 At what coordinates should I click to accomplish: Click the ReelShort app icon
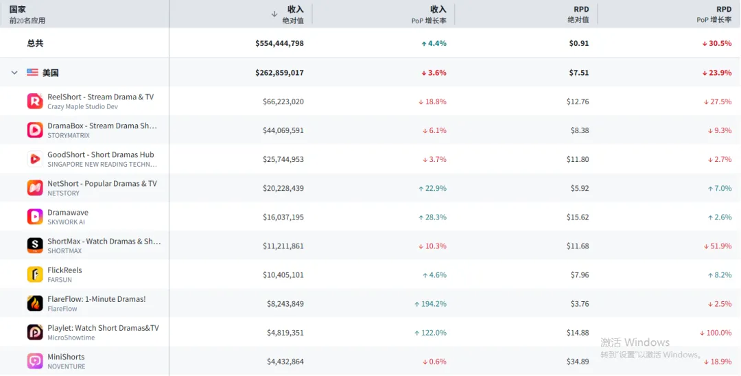tap(35, 102)
